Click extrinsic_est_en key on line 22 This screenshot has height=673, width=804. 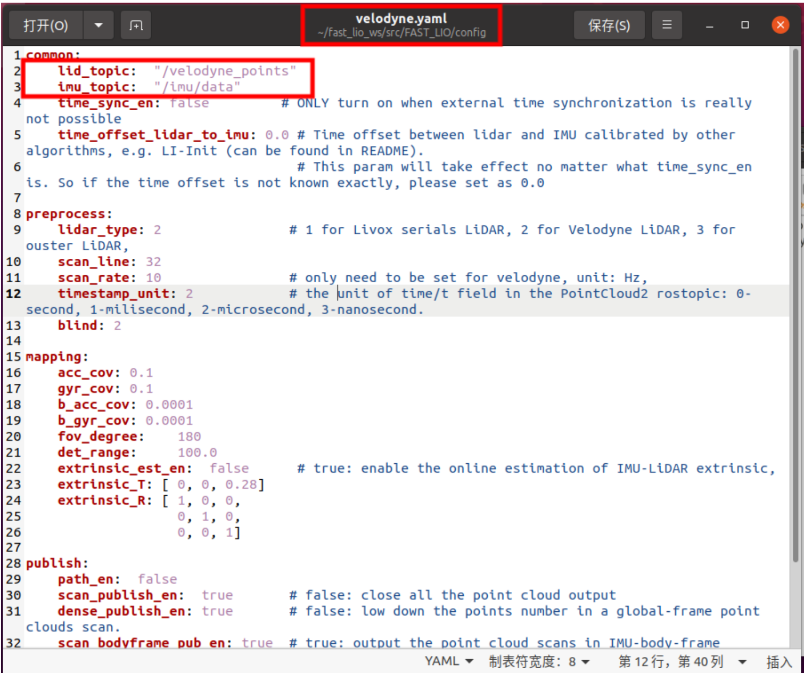tap(125, 469)
